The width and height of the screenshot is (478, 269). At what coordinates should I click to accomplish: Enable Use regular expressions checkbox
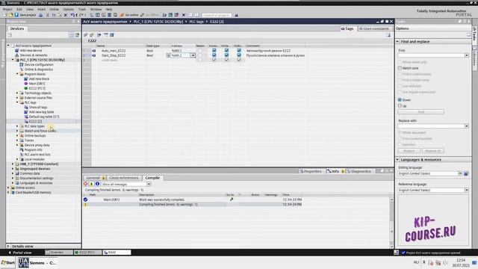[x=400, y=92]
